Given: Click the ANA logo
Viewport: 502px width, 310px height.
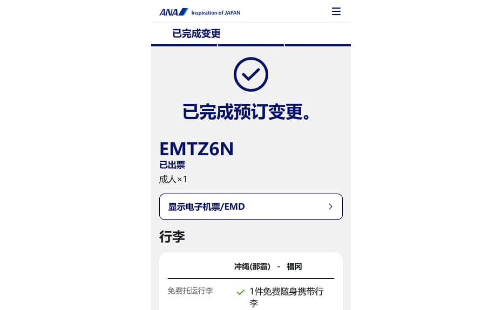Looking at the screenshot, I should click(173, 12).
